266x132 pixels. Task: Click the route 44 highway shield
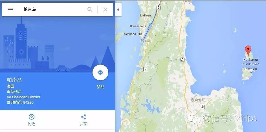[x=203, y=107]
